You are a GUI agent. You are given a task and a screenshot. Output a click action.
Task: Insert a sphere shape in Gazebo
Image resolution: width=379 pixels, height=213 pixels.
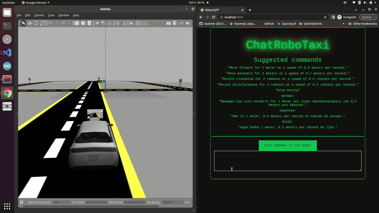[x=83, y=23]
